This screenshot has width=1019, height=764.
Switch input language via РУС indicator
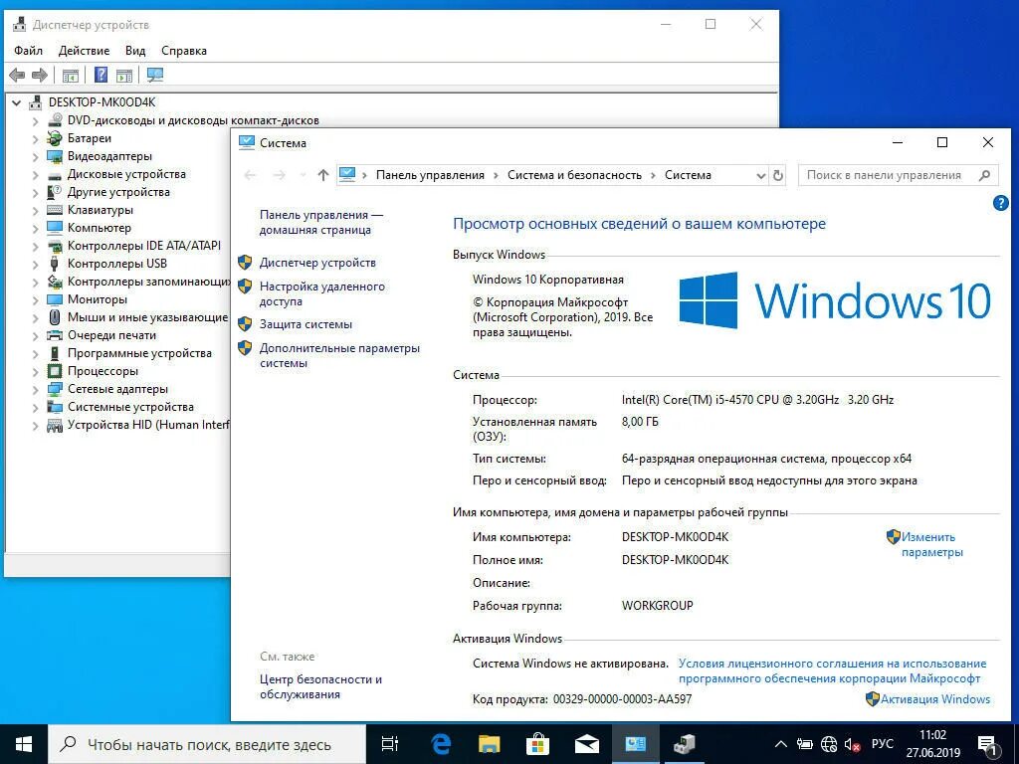(882, 744)
